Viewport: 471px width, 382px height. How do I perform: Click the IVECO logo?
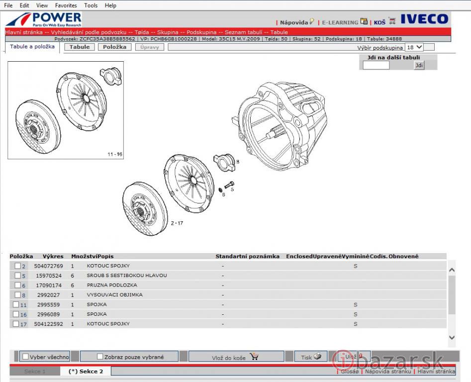[x=424, y=19]
